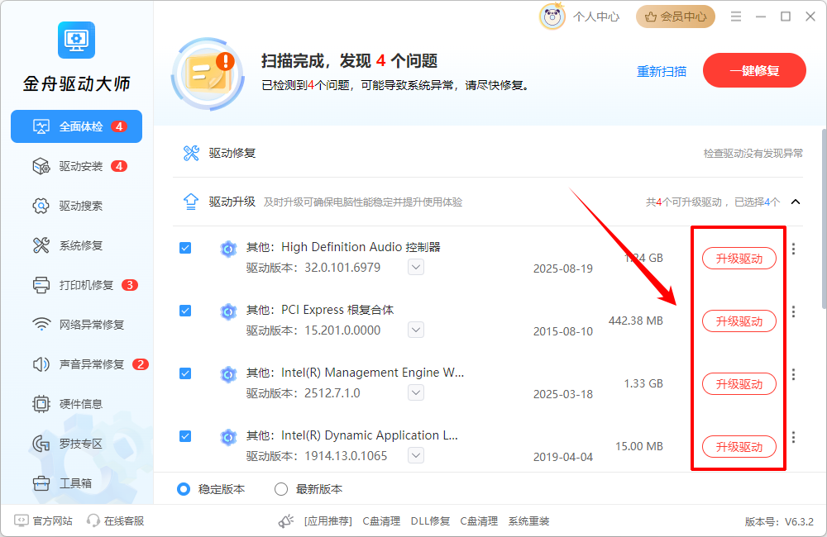Click 升级驱动 for PCI Express 根复合体
The height and width of the screenshot is (537, 827).
[739, 321]
